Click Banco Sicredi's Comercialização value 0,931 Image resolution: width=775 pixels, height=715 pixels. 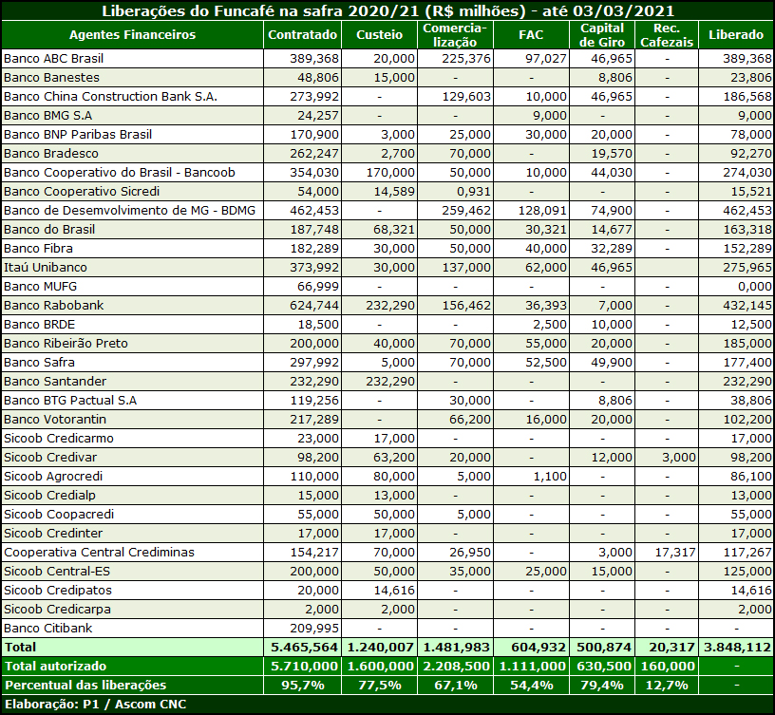coord(474,191)
